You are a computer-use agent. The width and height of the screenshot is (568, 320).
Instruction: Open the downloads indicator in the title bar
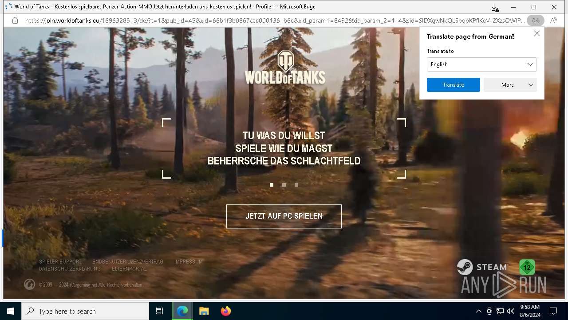pyautogui.click(x=495, y=7)
